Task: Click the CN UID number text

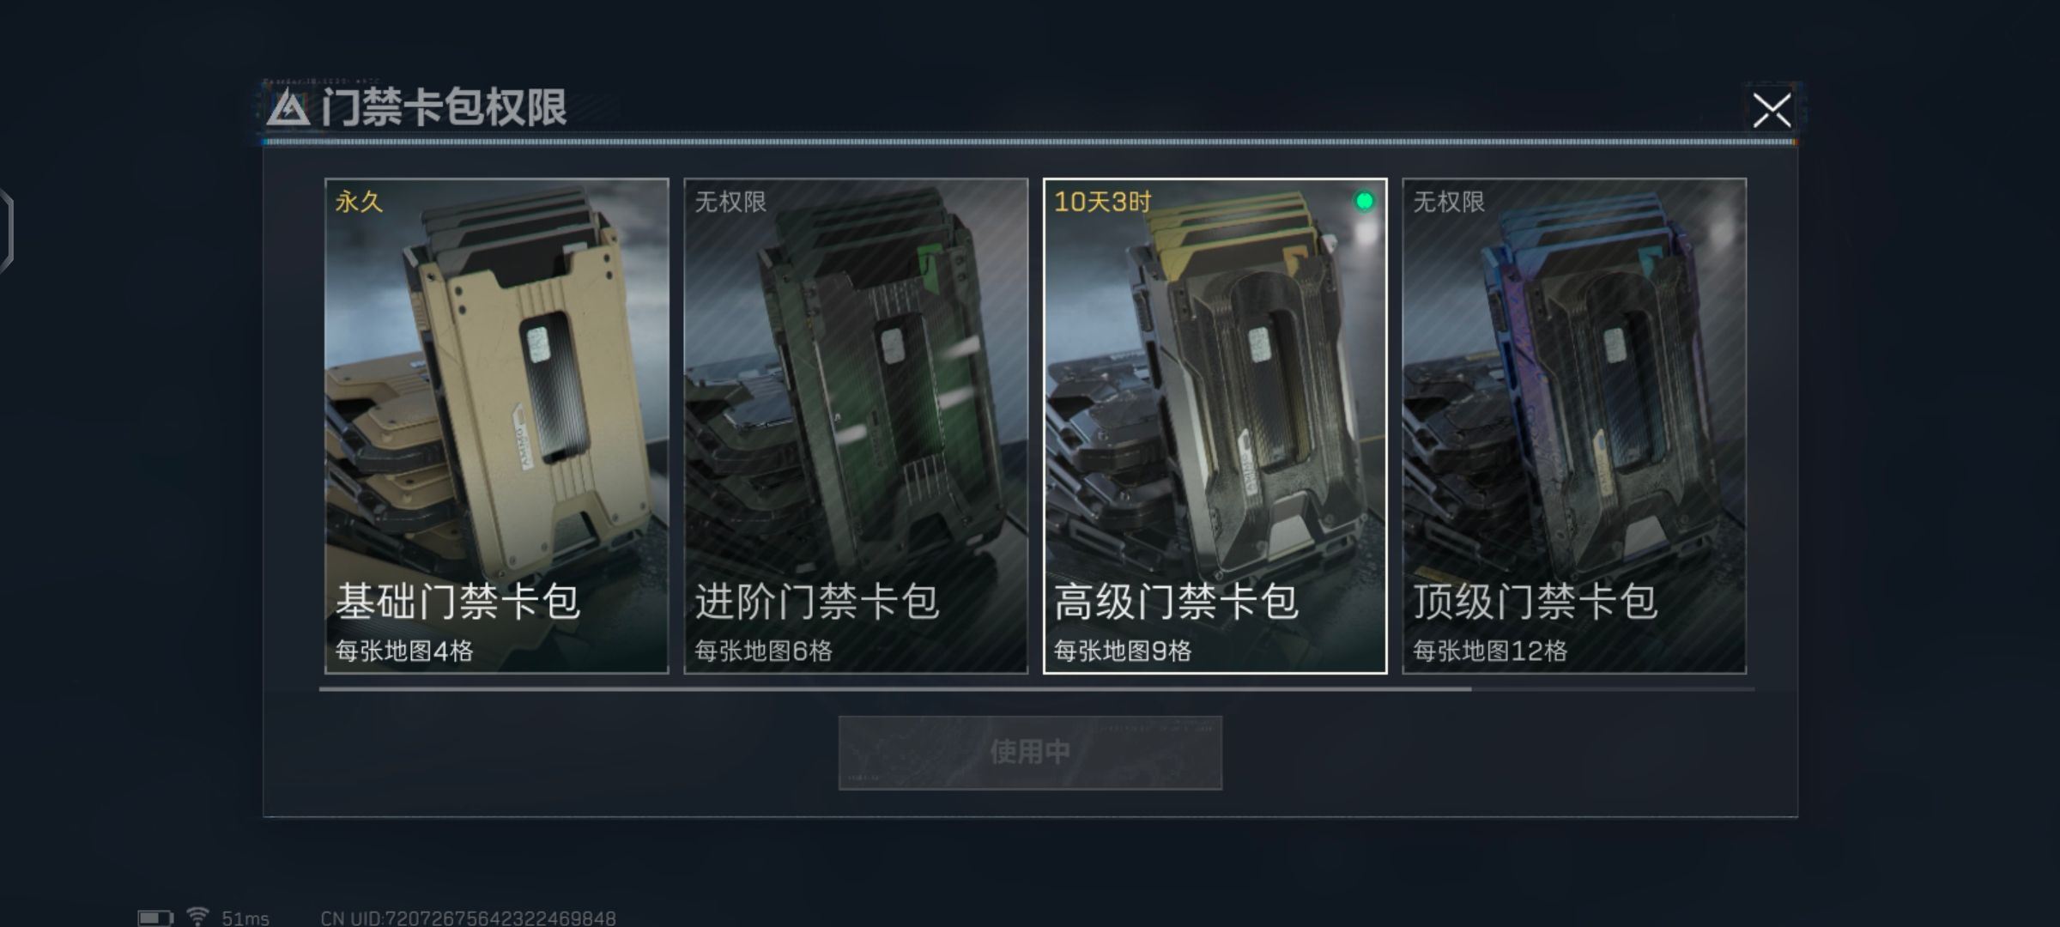Action: 469,918
